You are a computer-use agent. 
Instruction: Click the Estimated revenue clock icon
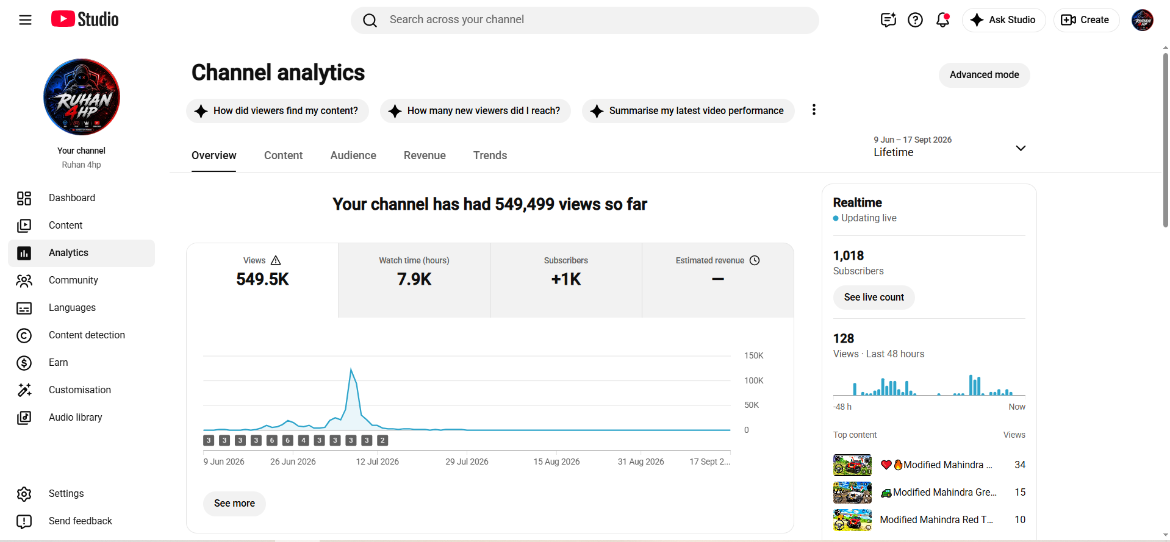(x=755, y=260)
